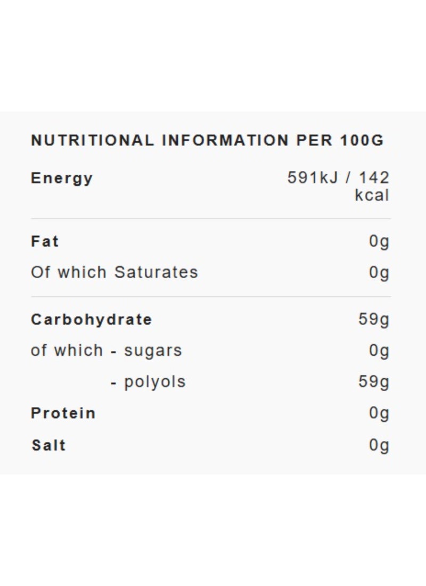Image resolution: width=426 pixels, height=586 pixels.
Task: Select the 0g value beside Salt
Action: pyautogui.click(x=379, y=445)
